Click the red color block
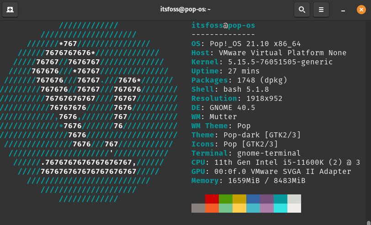Viewport: 371px width, 225px height. point(212,199)
